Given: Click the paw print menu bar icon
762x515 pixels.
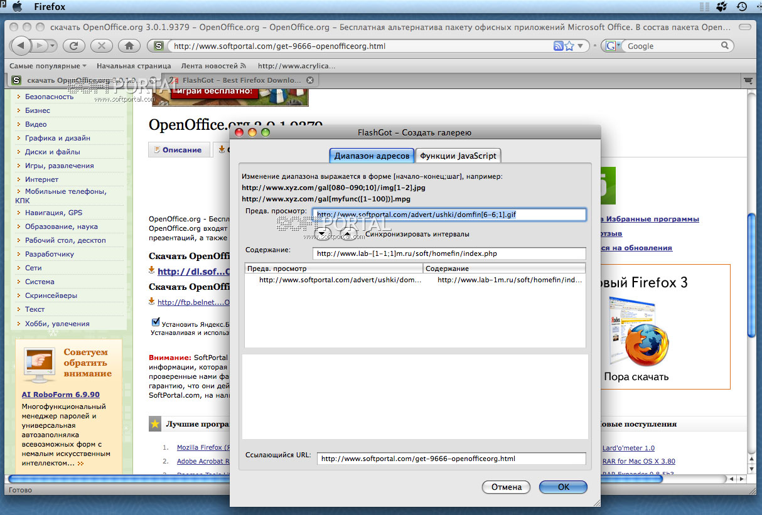Looking at the screenshot, I should pyautogui.click(x=722, y=7).
